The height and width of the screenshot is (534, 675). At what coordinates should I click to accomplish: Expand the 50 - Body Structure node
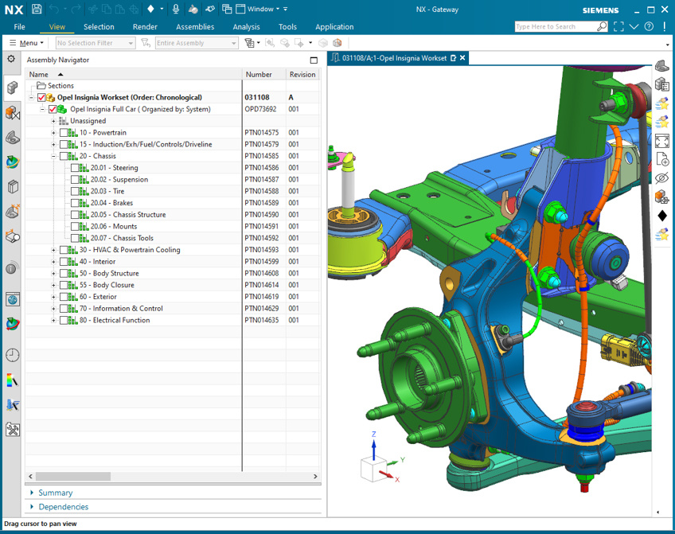(x=53, y=273)
